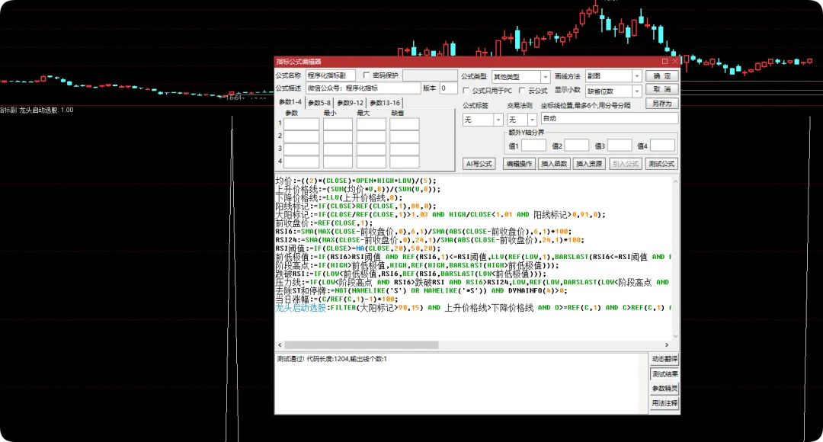This screenshot has height=442, width=823.
Task: Show the 测试结果 panel
Action: pyautogui.click(x=664, y=374)
